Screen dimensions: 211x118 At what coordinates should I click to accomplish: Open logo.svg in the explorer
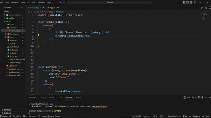point(14,56)
